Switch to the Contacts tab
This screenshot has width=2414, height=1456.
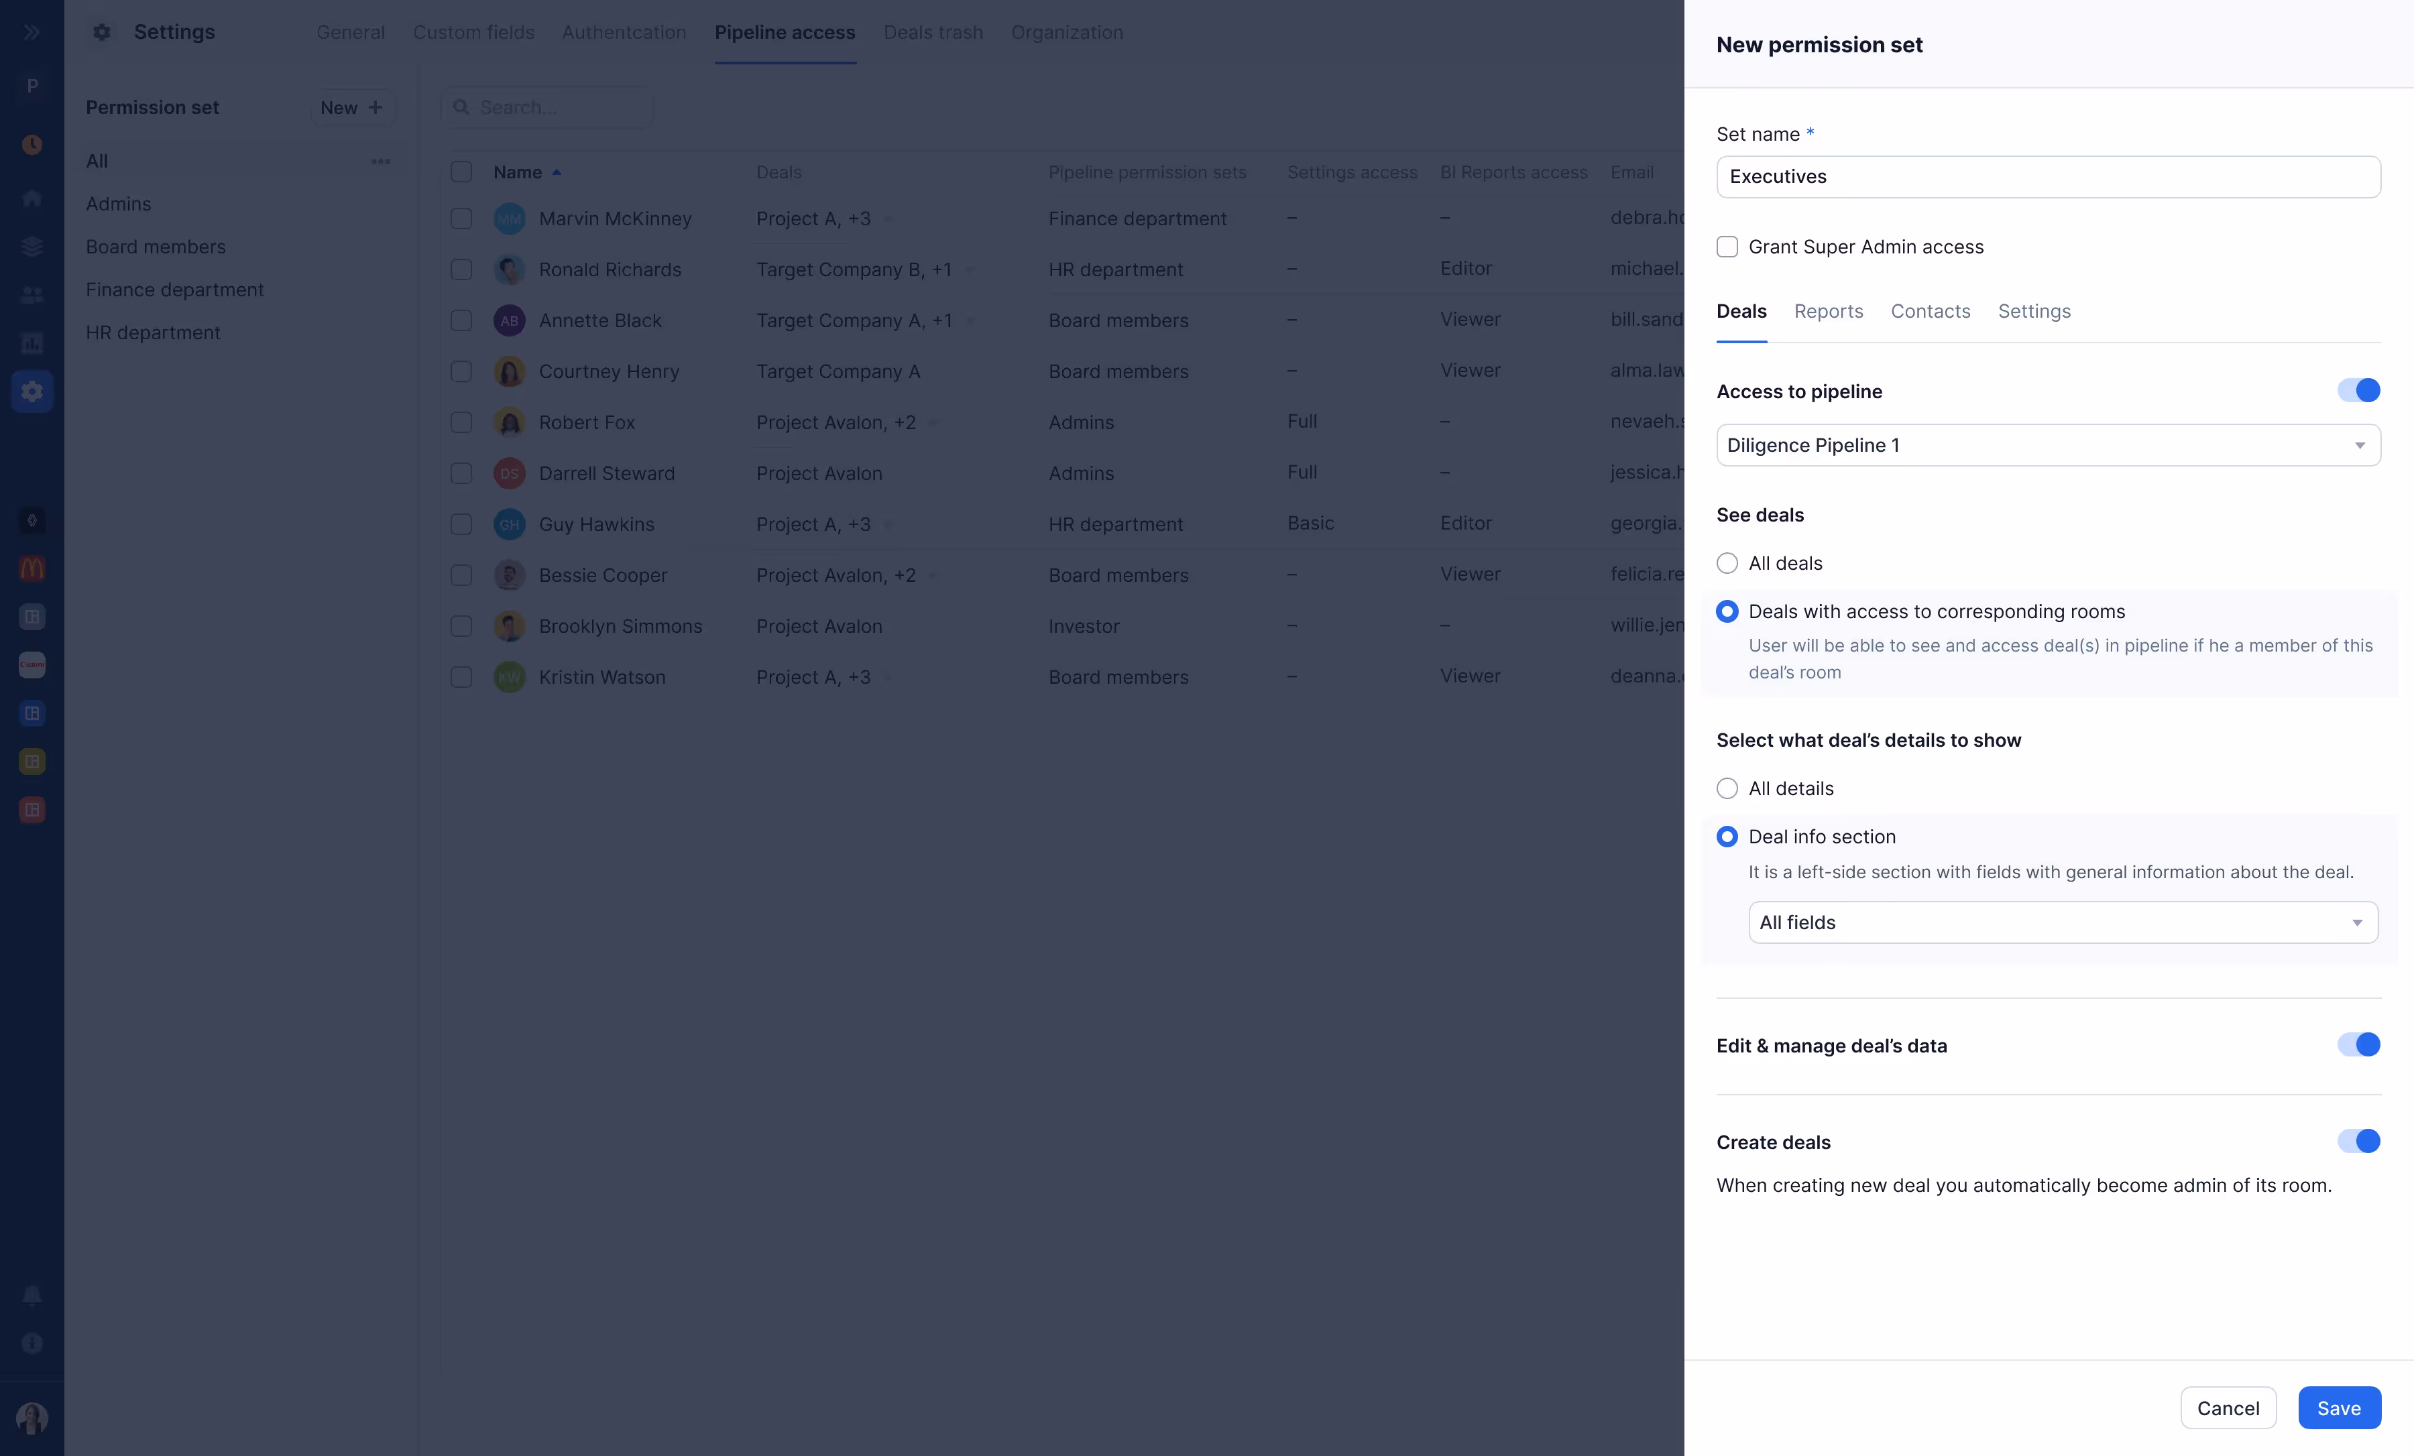[1930, 311]
